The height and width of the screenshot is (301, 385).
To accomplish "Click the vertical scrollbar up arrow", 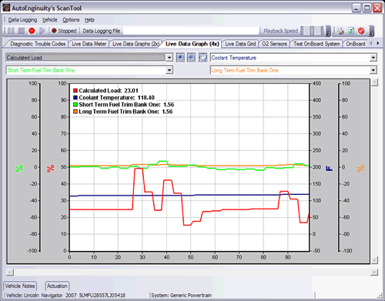I will 374,82.
